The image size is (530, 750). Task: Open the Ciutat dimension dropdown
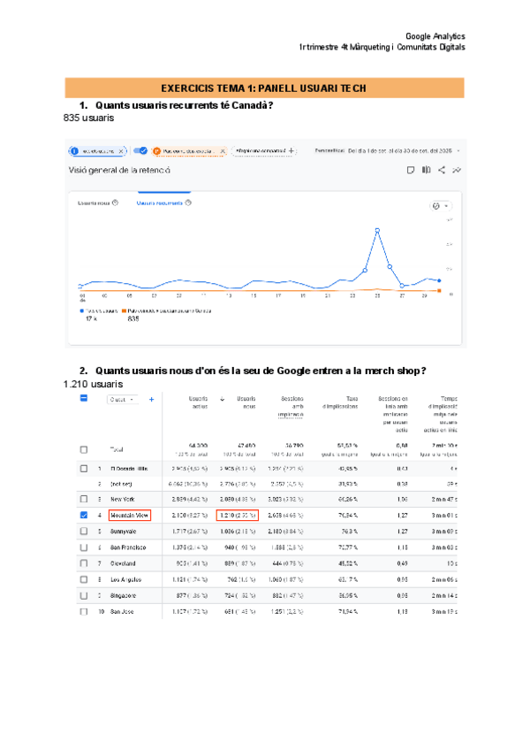coord(122,399)
